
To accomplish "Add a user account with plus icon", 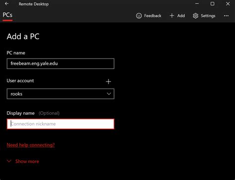I will tap(109, 82).
